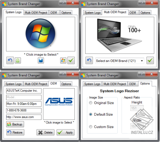Click the Apply button

66,132
